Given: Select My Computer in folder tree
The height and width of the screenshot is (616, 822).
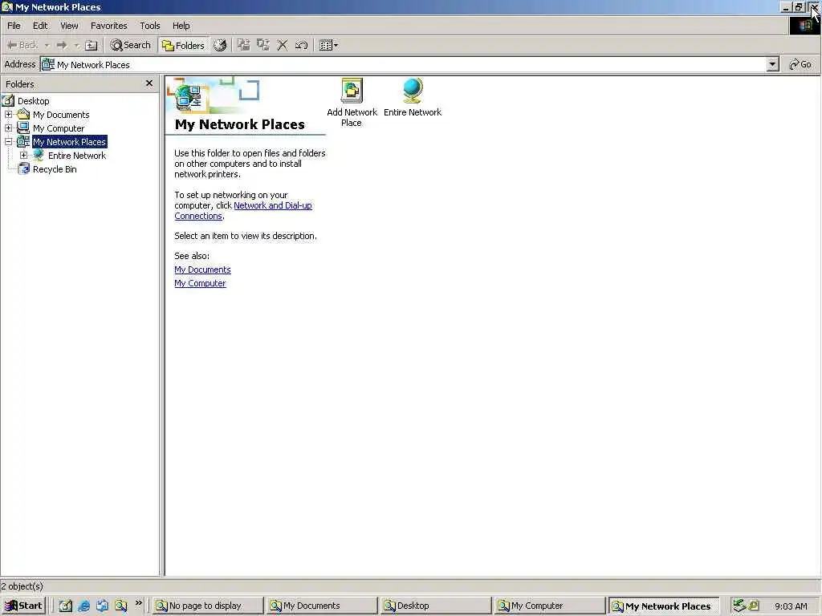Looking at the screenshot, I should [58, 128].
